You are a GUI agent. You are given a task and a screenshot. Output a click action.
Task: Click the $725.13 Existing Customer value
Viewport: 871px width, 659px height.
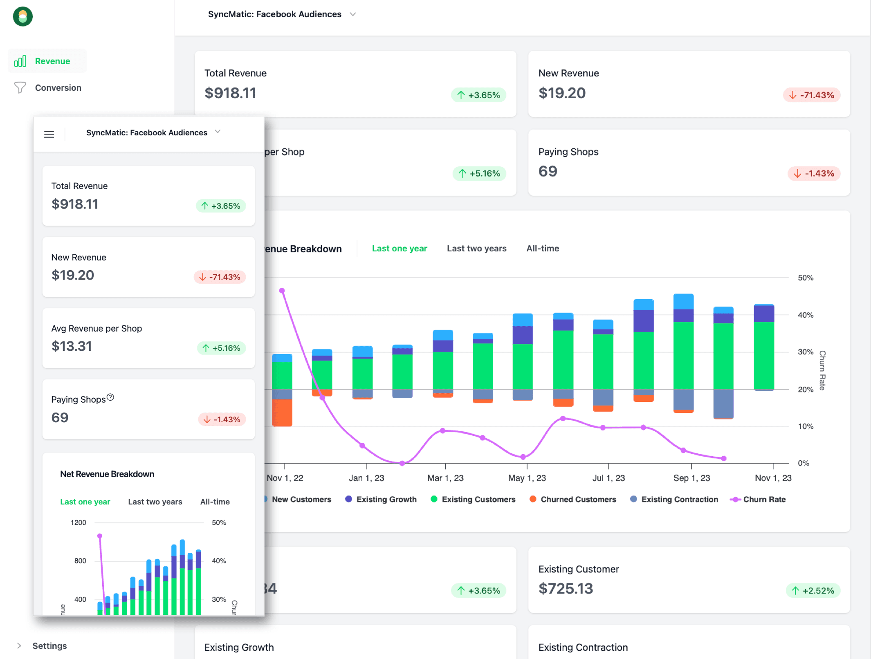tap(566, 588)
